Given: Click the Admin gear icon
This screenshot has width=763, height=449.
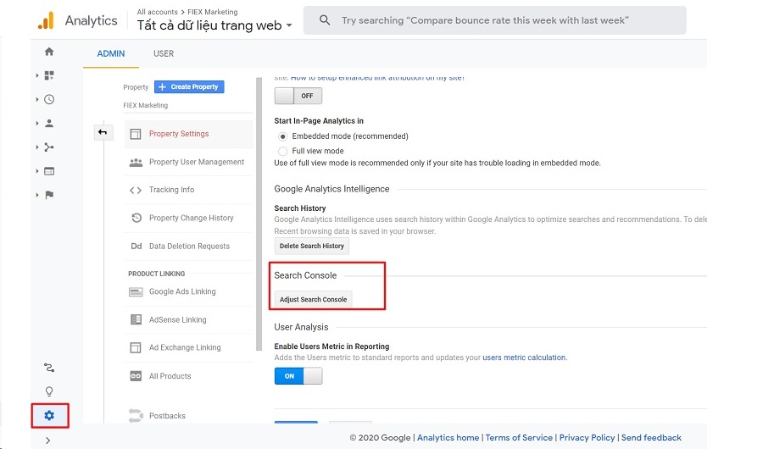Looking at the screenshot, I should pyautogui.click(x=49, y=415).
